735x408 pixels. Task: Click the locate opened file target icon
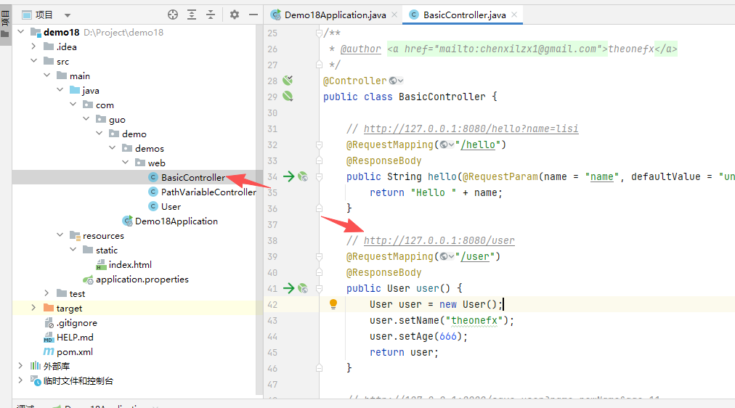(x=173, y=15)
